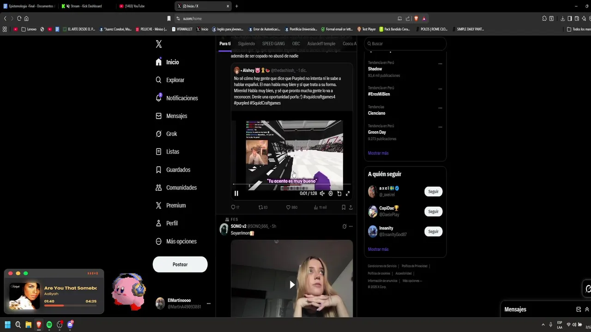The image size is (591, 332).
Task: Switch to Para ti tab
Action: pyautogui.click(x=225, y=44)
